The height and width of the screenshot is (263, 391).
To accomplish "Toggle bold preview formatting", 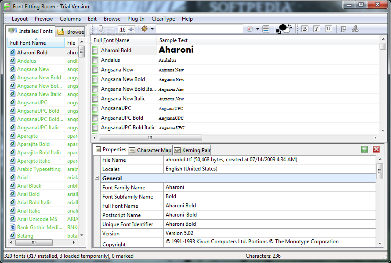I will [x=305, y=29].
